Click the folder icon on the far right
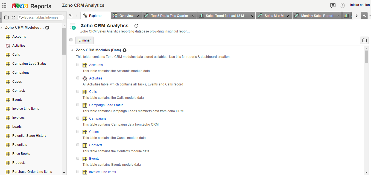This screenshot has height=175, width=371. pyautogui.click(x=364, y=40)
